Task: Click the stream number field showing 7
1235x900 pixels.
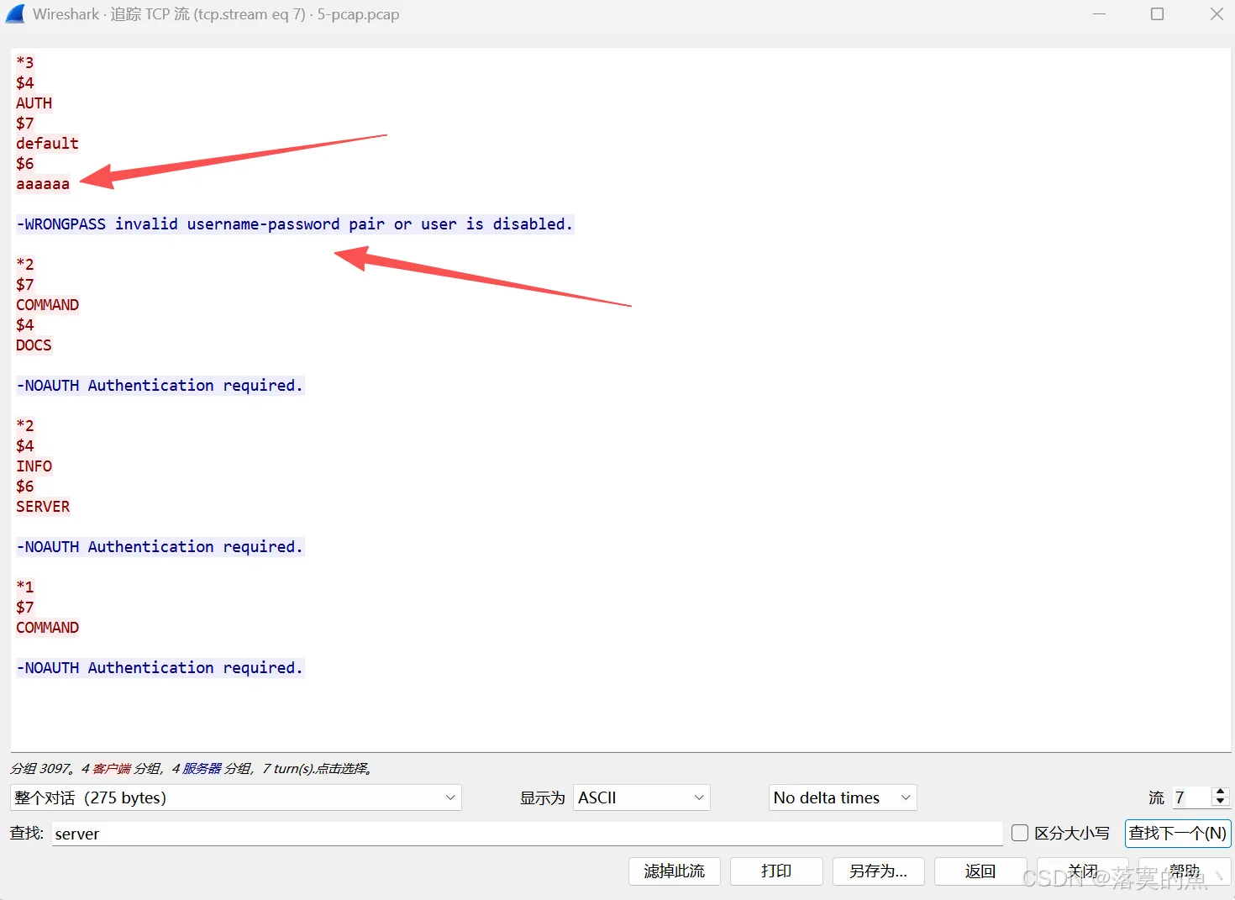Action: (x=1192, y=797)
